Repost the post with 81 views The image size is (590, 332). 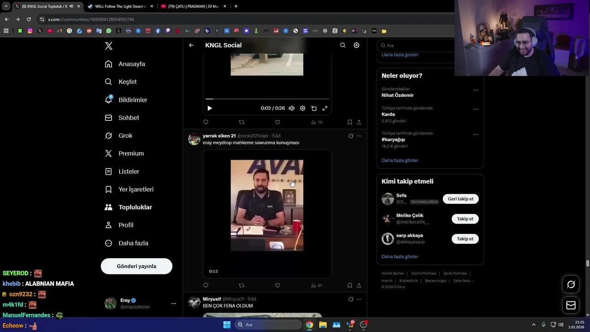coord(242,285)
